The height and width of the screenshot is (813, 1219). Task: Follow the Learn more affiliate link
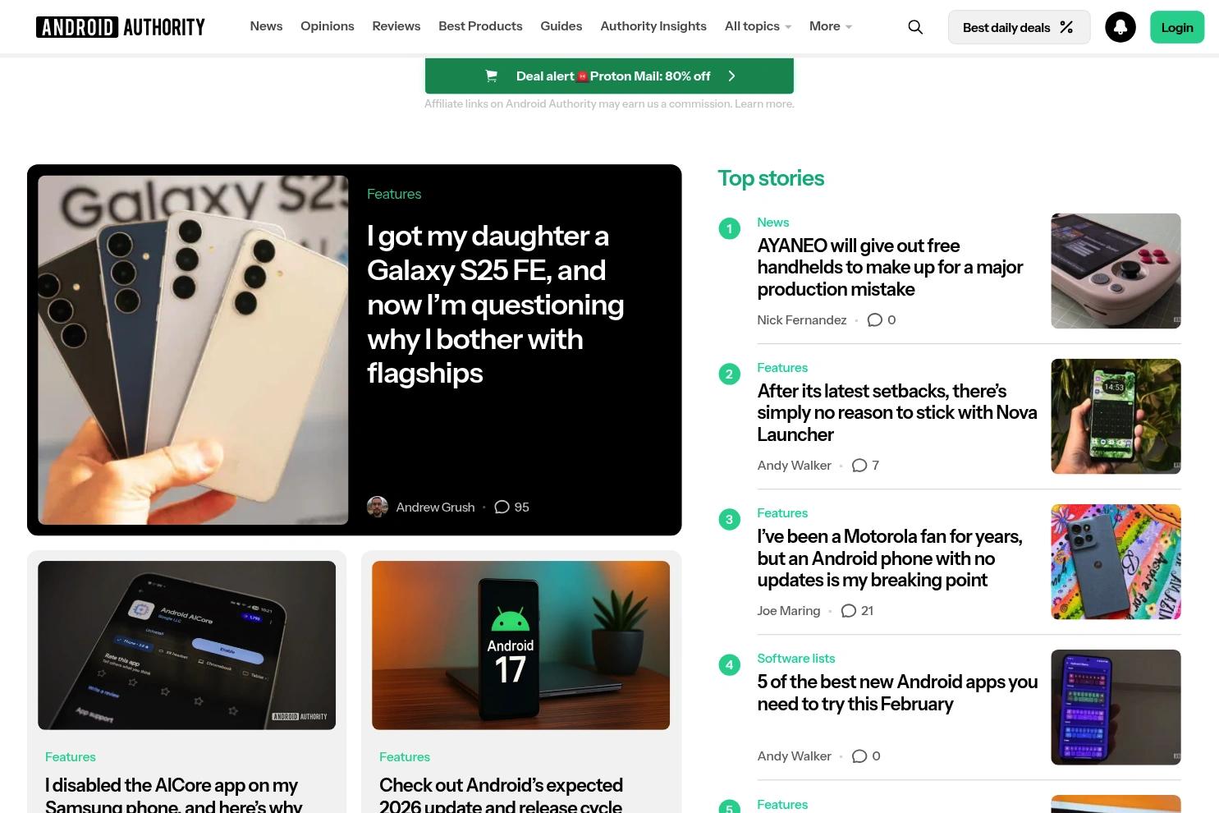tap(764, 104)
